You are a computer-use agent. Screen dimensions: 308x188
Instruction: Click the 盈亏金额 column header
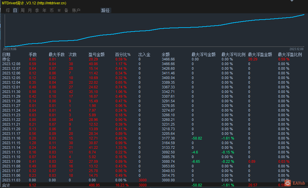point(96,54)
